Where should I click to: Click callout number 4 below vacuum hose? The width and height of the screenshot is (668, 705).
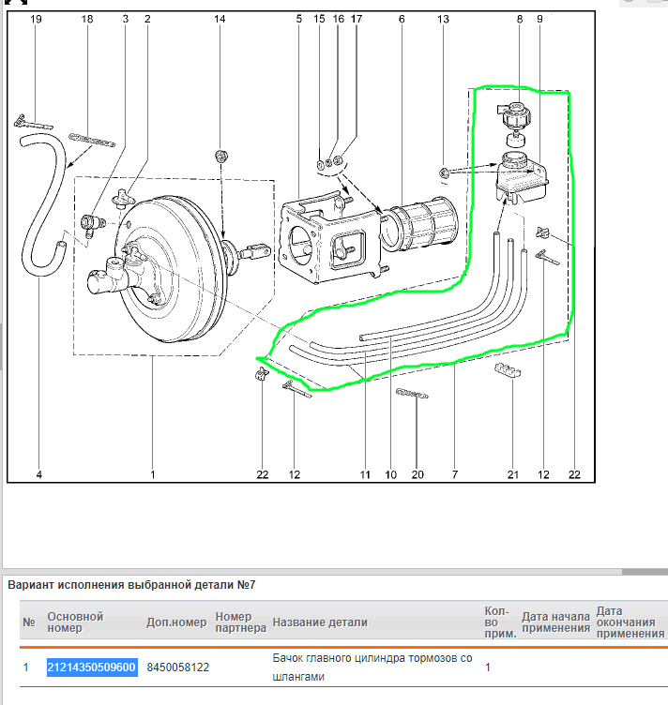pos(39,474)
